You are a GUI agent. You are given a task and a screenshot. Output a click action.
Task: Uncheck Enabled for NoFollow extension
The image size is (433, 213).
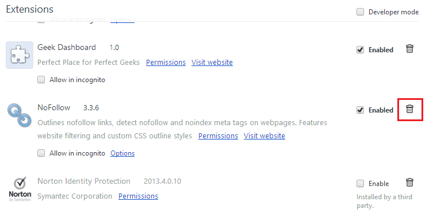pyautogui.click(x=360, y=110)
